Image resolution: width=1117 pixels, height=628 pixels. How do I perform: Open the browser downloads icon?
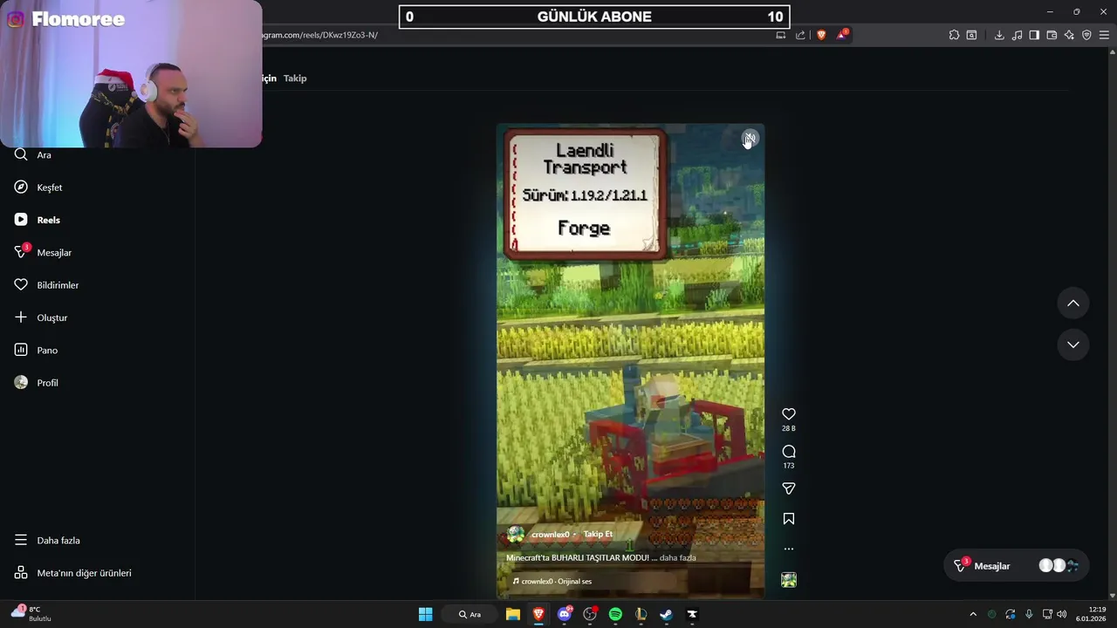(999, 35)
